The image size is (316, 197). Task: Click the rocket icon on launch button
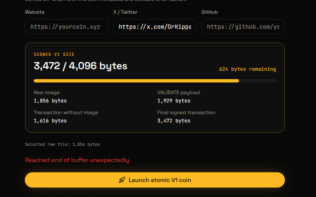tap(122, 180)
